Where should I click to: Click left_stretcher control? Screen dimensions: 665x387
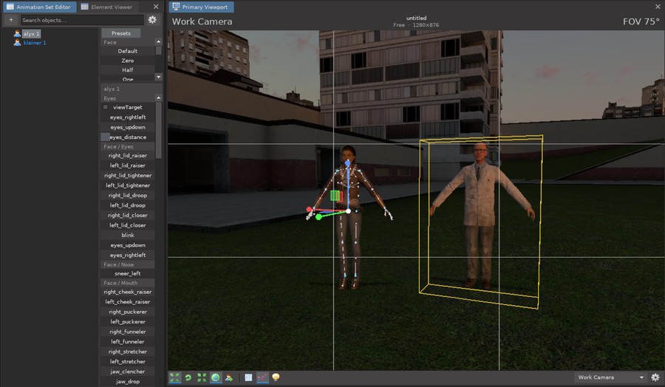(128, 362)
